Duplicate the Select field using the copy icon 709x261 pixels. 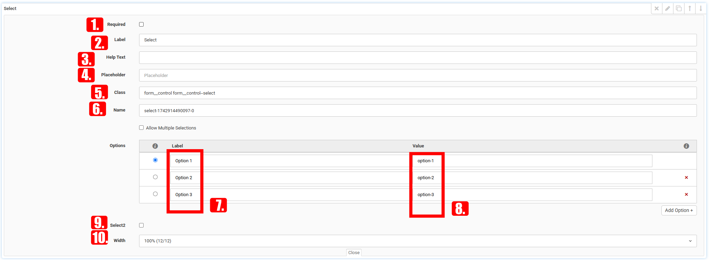click(679, 9)
